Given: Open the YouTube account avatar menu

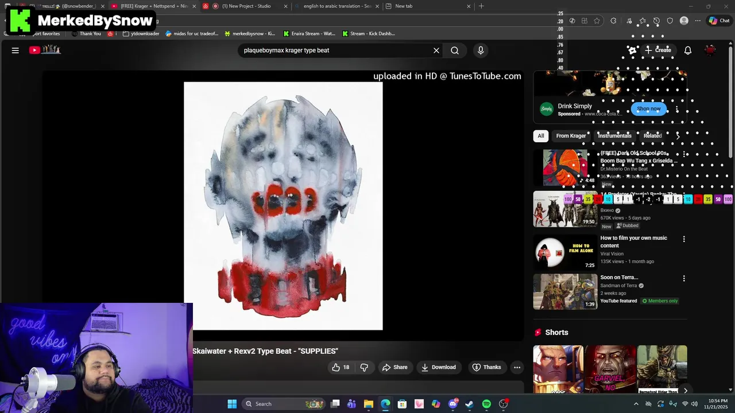Looking at the screenshot, I should pyautogui.click(x=711, y=50).
